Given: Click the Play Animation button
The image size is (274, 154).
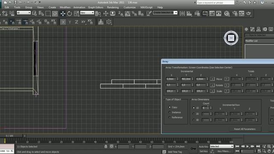Looking at the screenshot, I should (247, 146).
